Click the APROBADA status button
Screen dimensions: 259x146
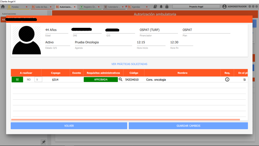tap(101, 80)
